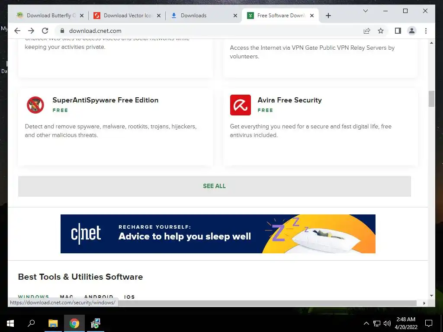Click the SEE ALL button

215,186
